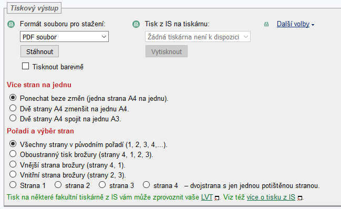Click the Vytisknout button
This screenshot has height=209, width=341.
pyautogui.click(x=167, y=51)
